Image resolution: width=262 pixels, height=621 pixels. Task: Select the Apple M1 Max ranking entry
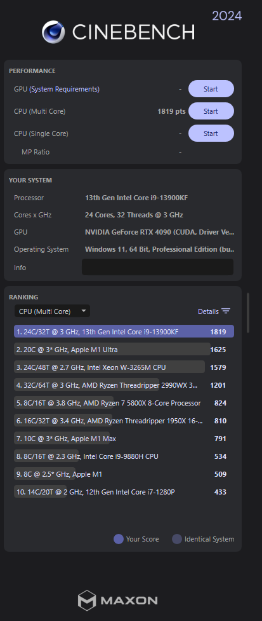[124, 439]
